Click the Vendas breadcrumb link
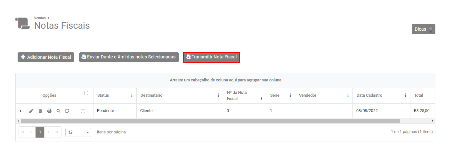The height and width of the screenshot is (158, 469). click(x=40, y=18)
